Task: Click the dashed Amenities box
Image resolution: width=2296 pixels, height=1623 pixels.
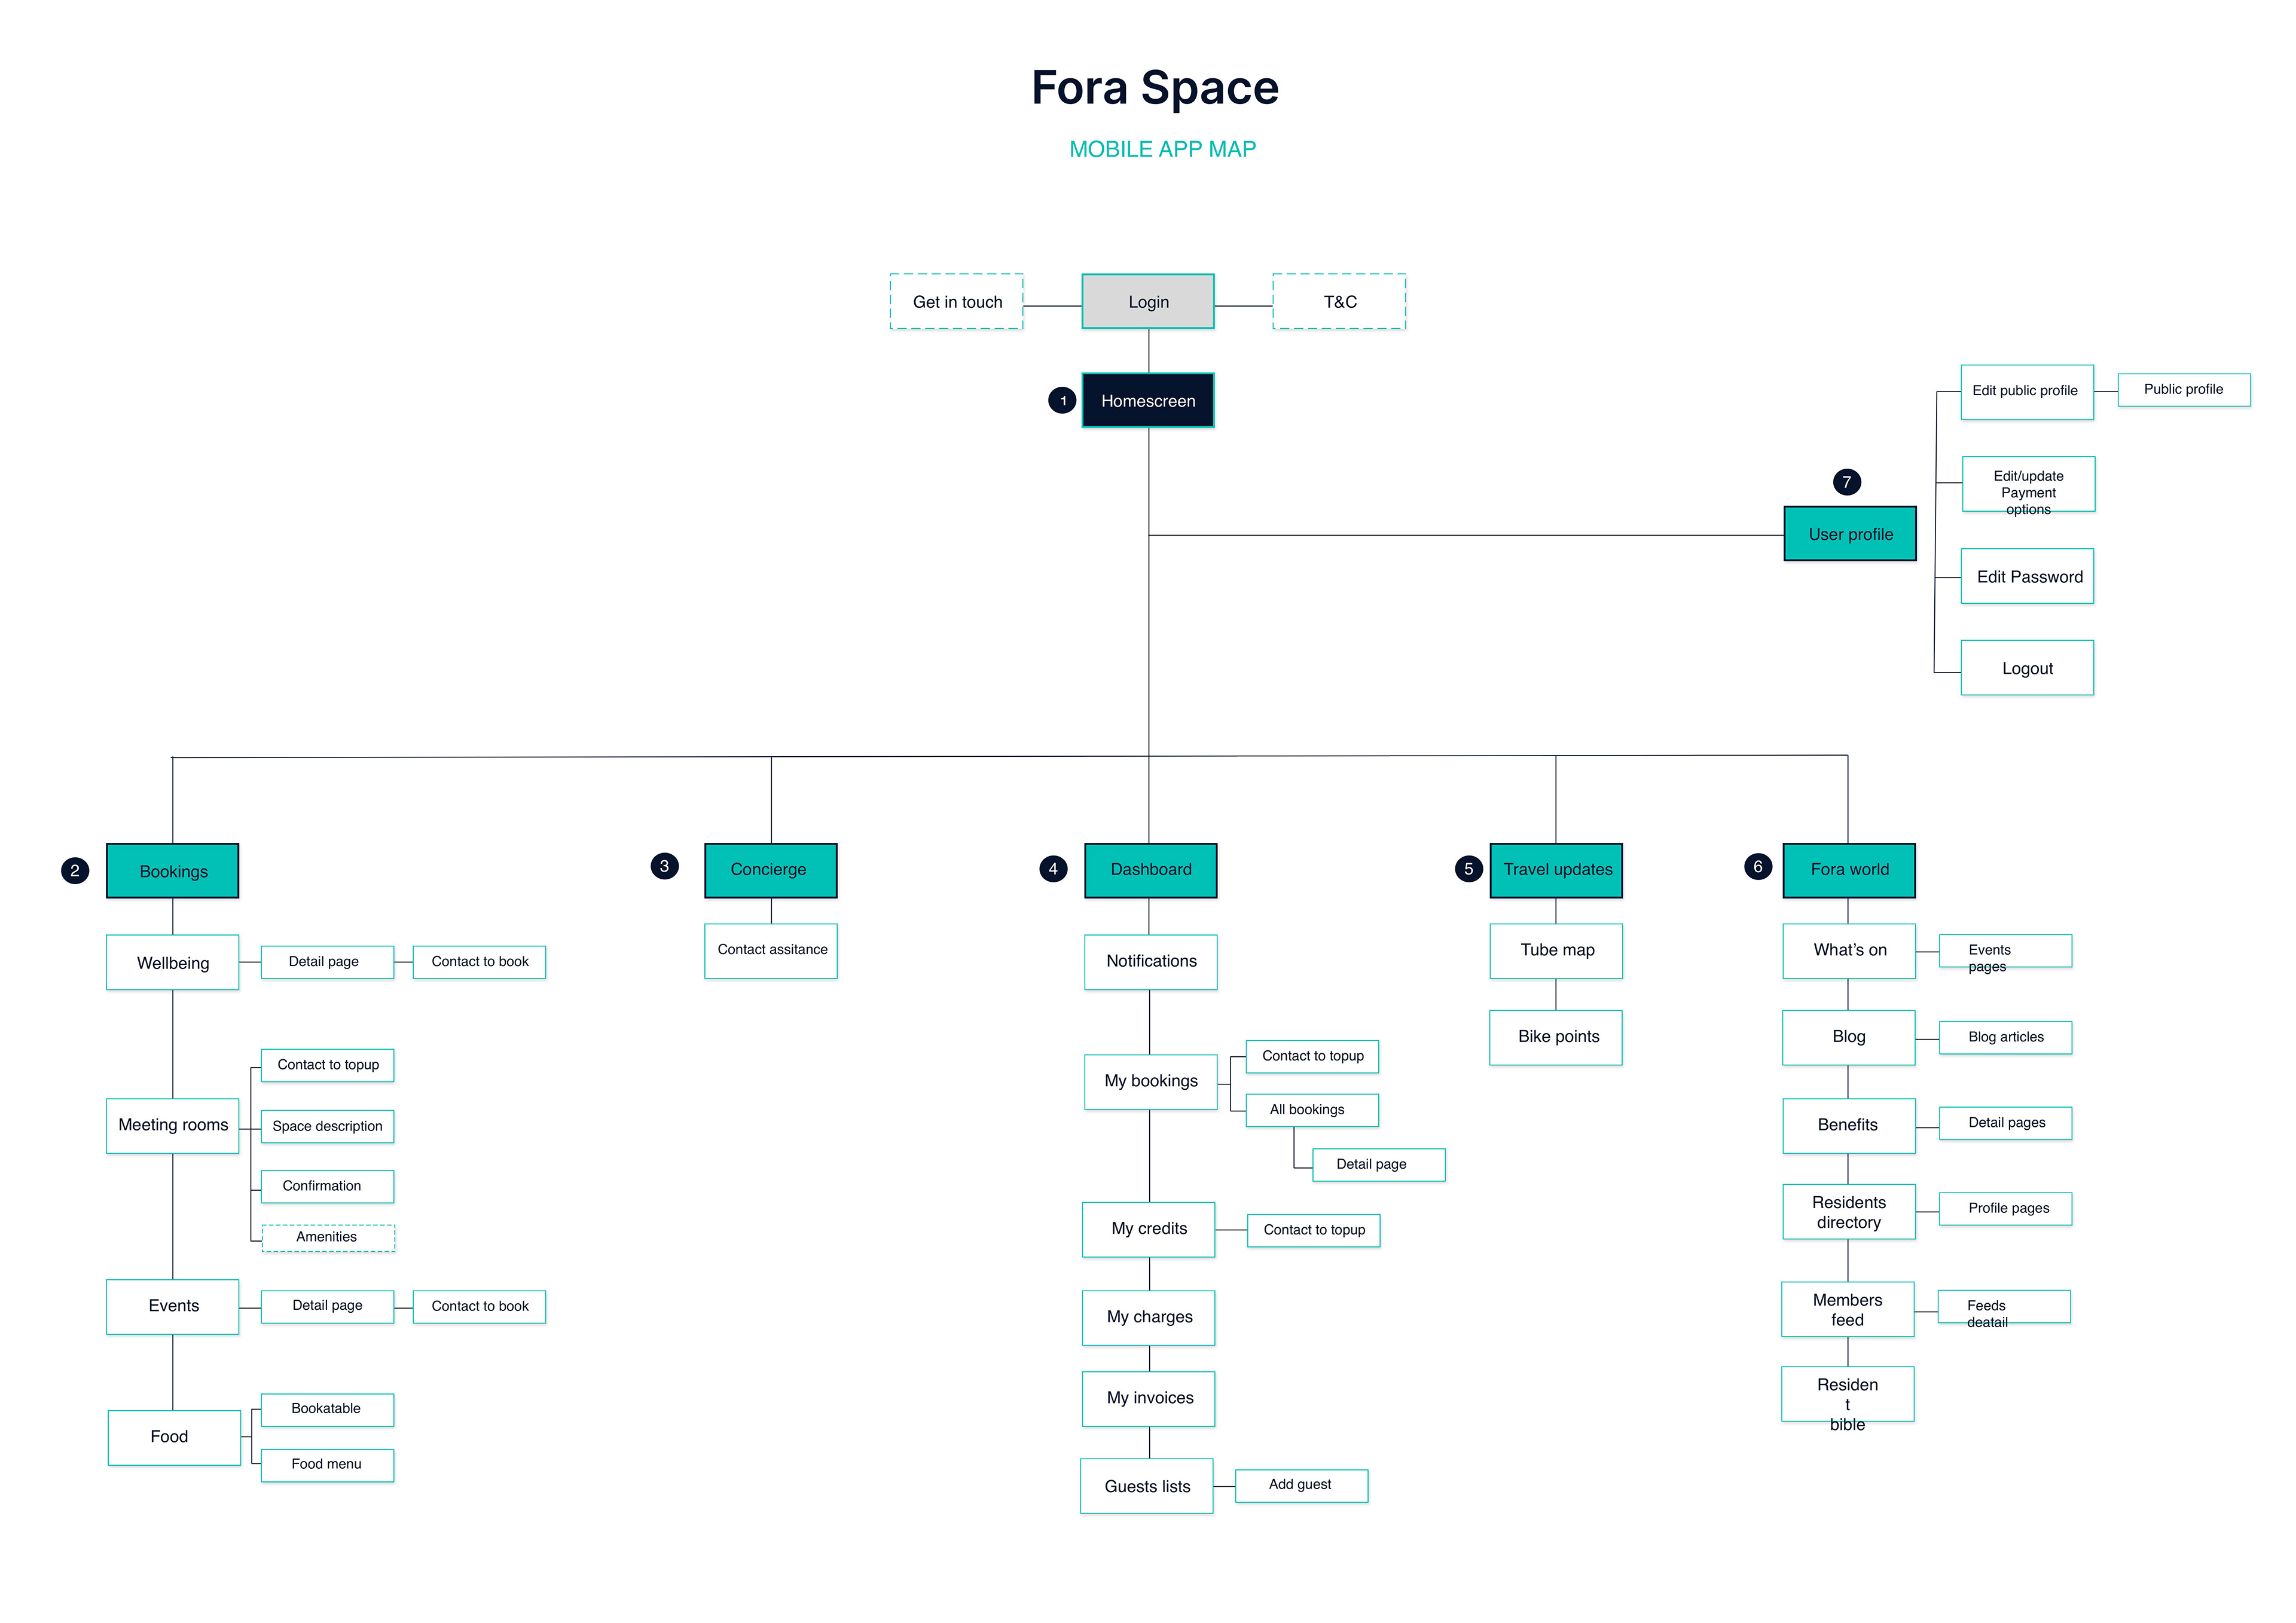Action: [x=328, y=1237]
